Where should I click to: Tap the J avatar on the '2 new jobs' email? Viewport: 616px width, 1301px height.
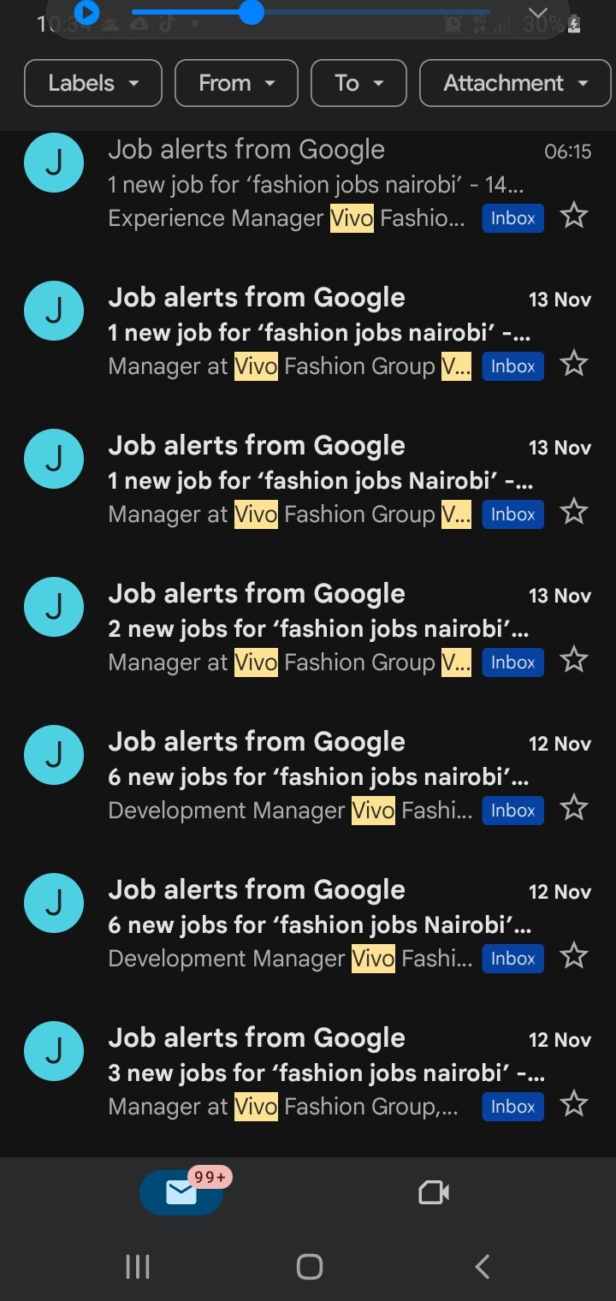(54, 607)
